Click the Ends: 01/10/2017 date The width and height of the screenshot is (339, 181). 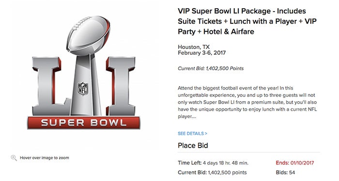pos(295,163)
